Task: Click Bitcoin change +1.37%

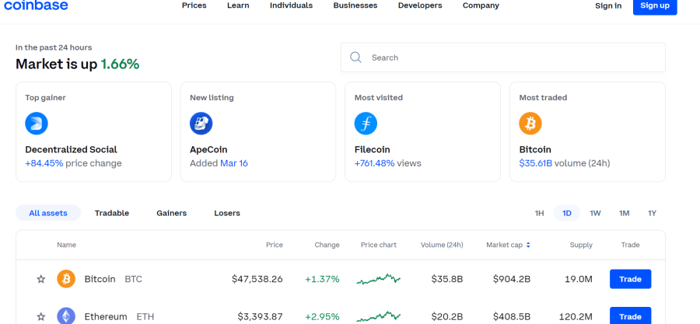Action: coord(322,279)
